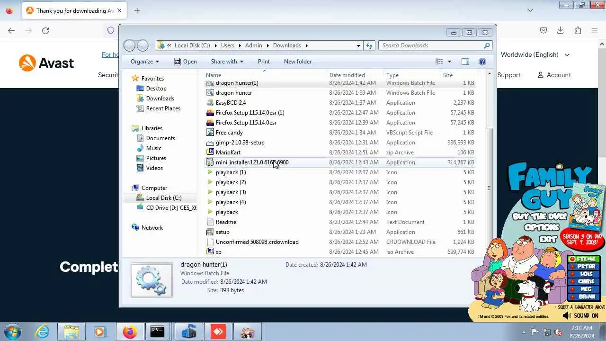Launch Internet Explorer from the taskbar

(43, 332)
